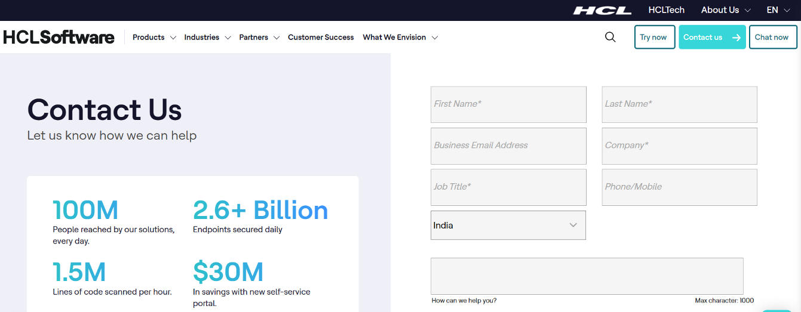
Task: Click the search magnifier icon
Action: [x=610, y=37]
